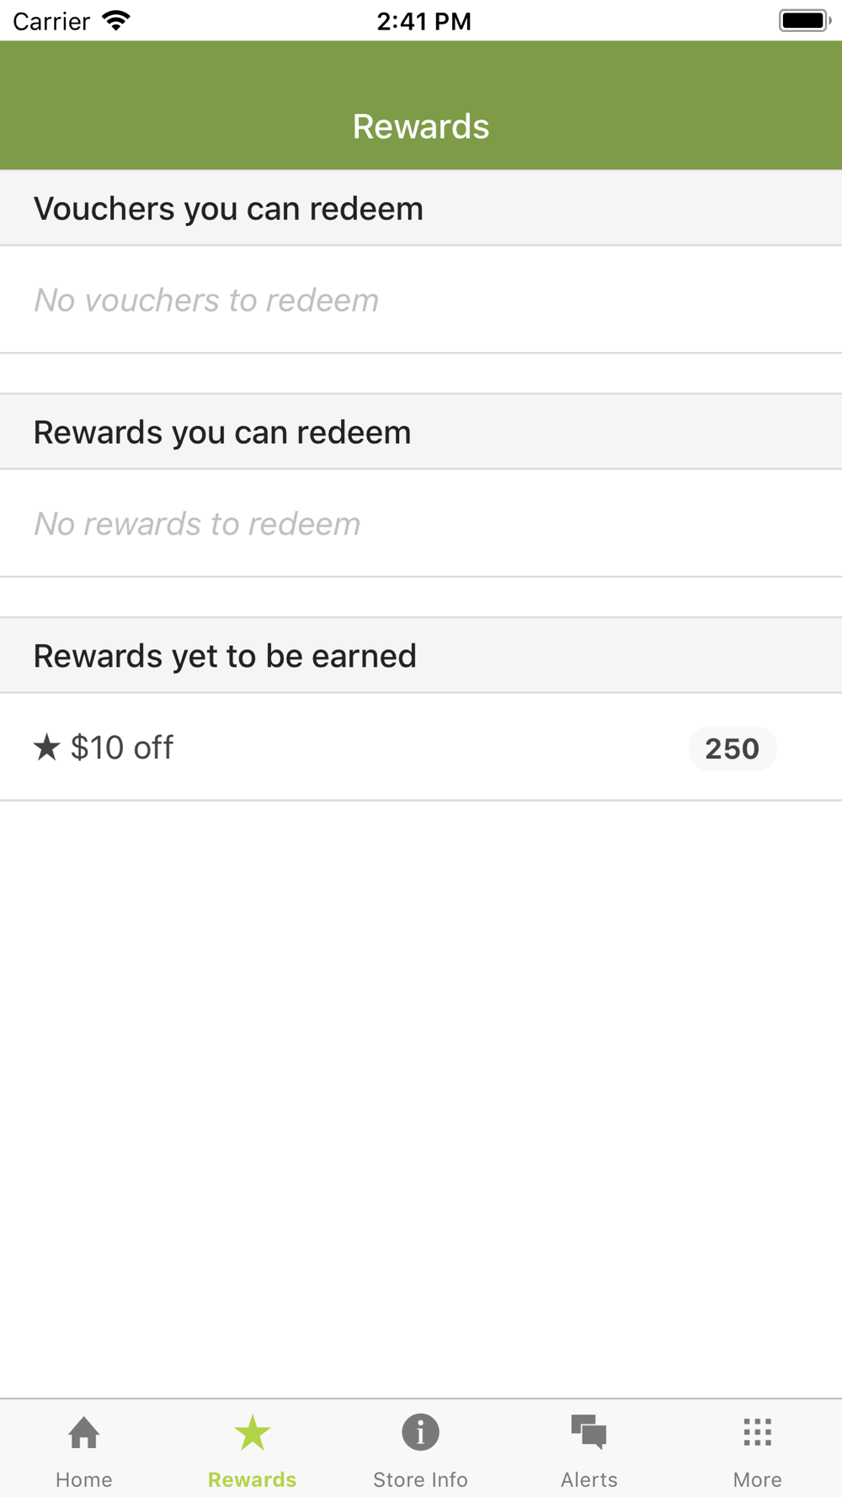Tap the $10 off reward row
This screenshot has height=1497, width=842.
click(421, 747)
